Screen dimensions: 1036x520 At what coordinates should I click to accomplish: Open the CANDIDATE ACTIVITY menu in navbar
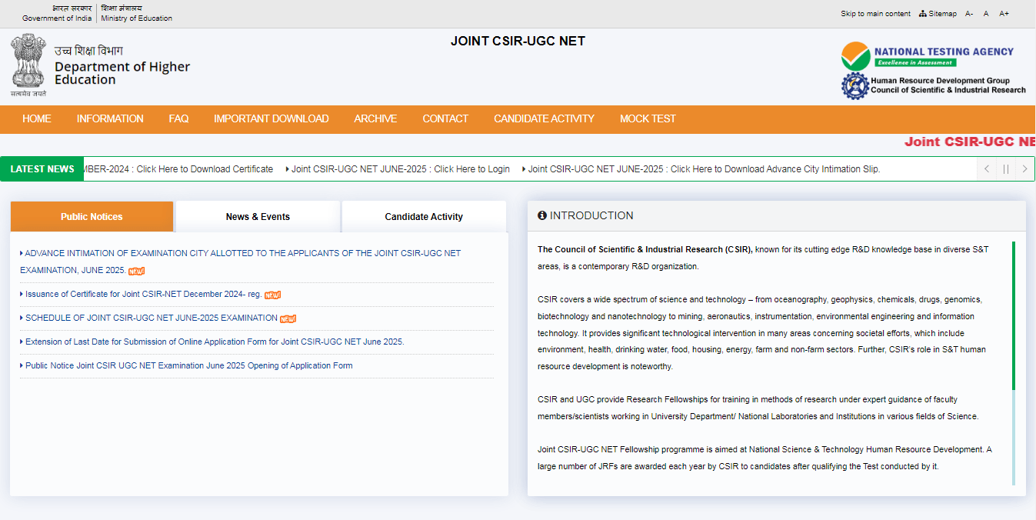click(x=544, y=119)
